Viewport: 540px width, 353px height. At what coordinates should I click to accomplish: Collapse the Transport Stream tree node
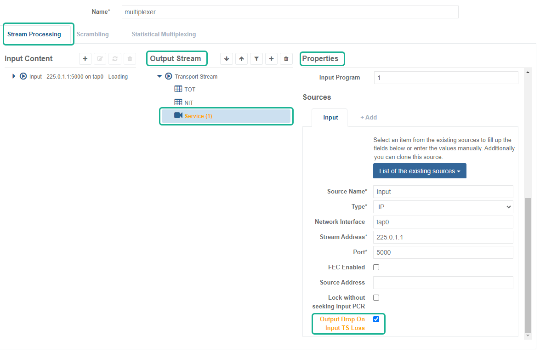(159, 76)
